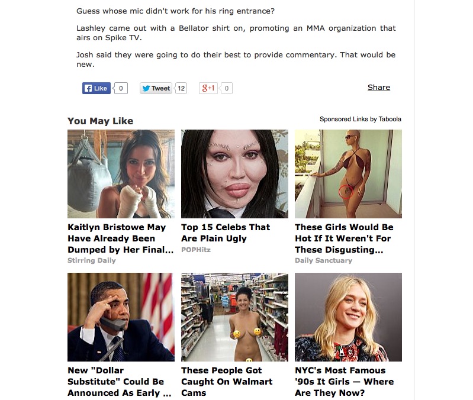Open 'These Girls Would Be Hot' headline

click(344, 238)
